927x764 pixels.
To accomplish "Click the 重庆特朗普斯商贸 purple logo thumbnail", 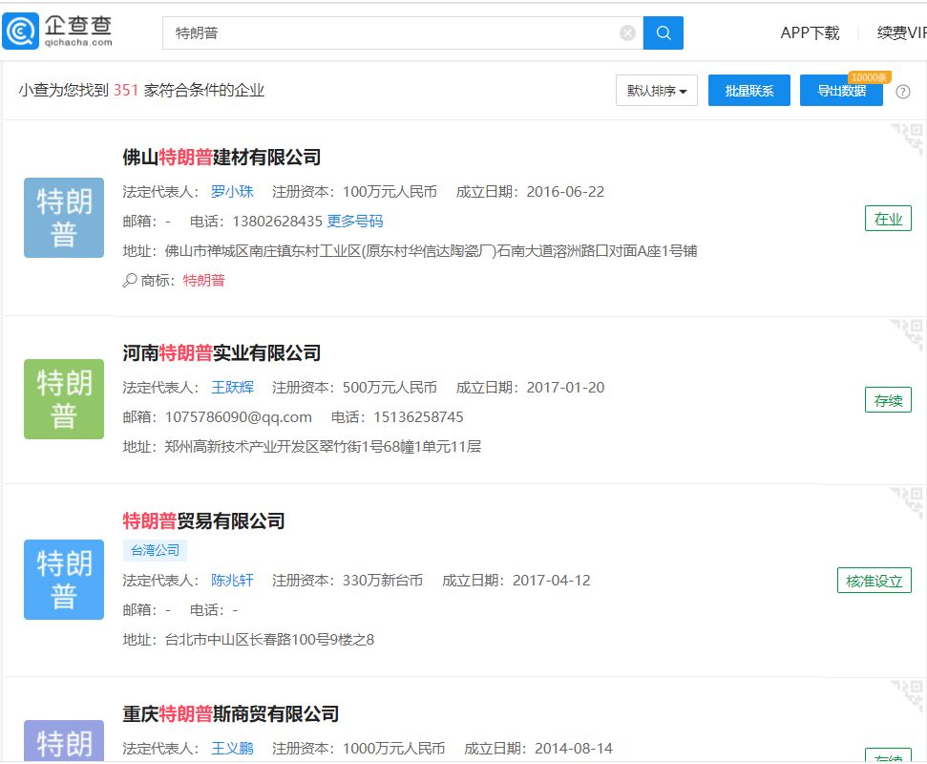I will point(64,741).
